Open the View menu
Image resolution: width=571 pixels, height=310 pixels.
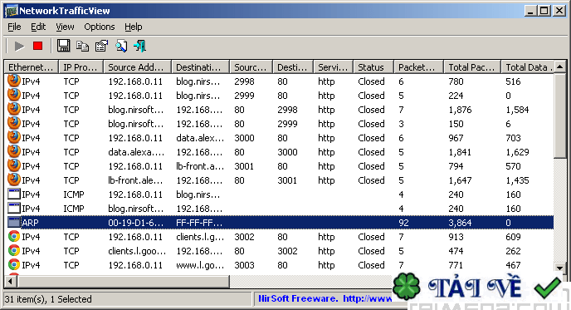point(65,27)
